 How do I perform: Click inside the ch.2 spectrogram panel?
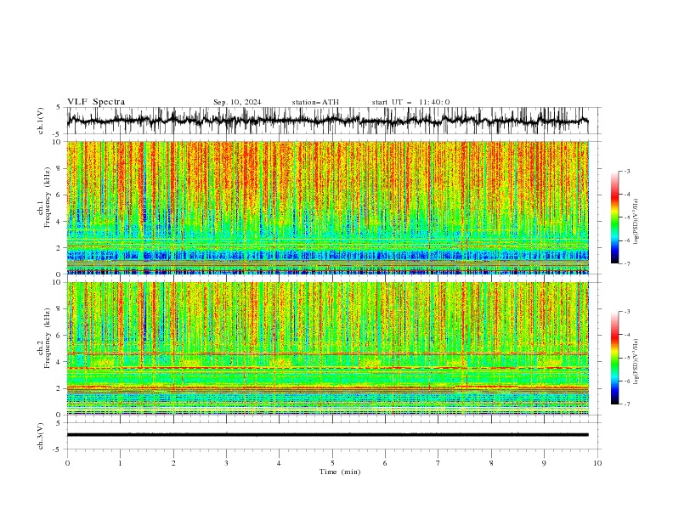click(x=327, y=348)
